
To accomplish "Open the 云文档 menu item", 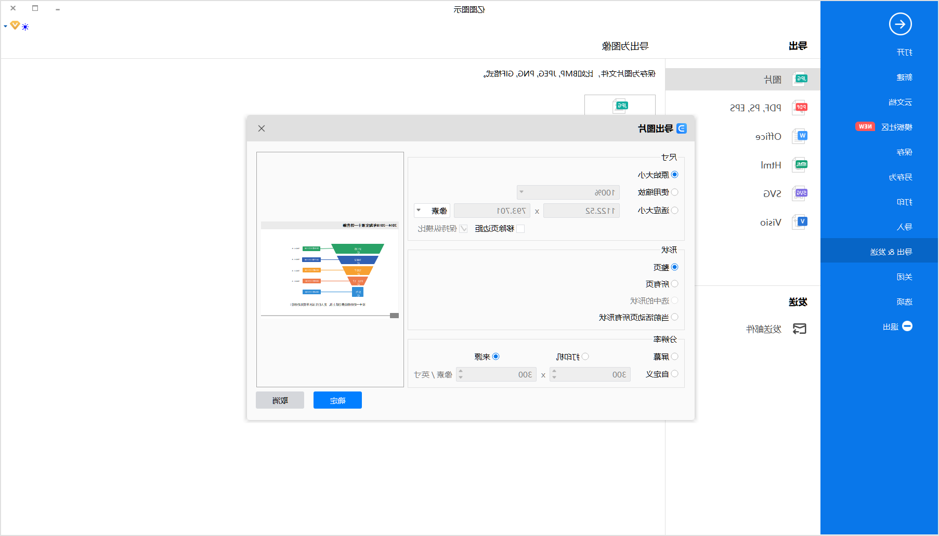I will 900,102.
